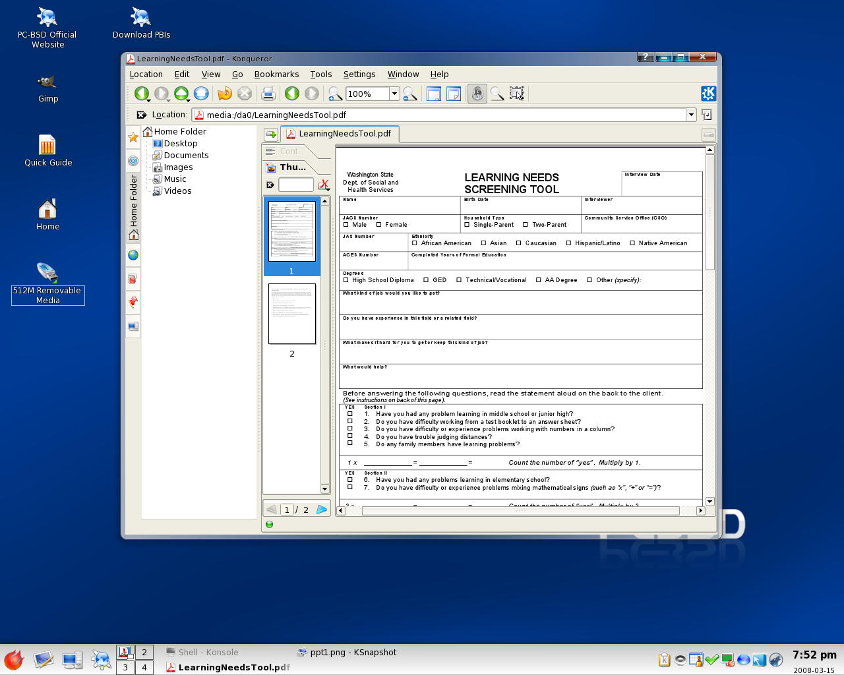Image resolution: width=844 pixels, height=675 pixels.
Task: Click the greyed Forward navigation arrow
Action: click(x=161, y=94)
